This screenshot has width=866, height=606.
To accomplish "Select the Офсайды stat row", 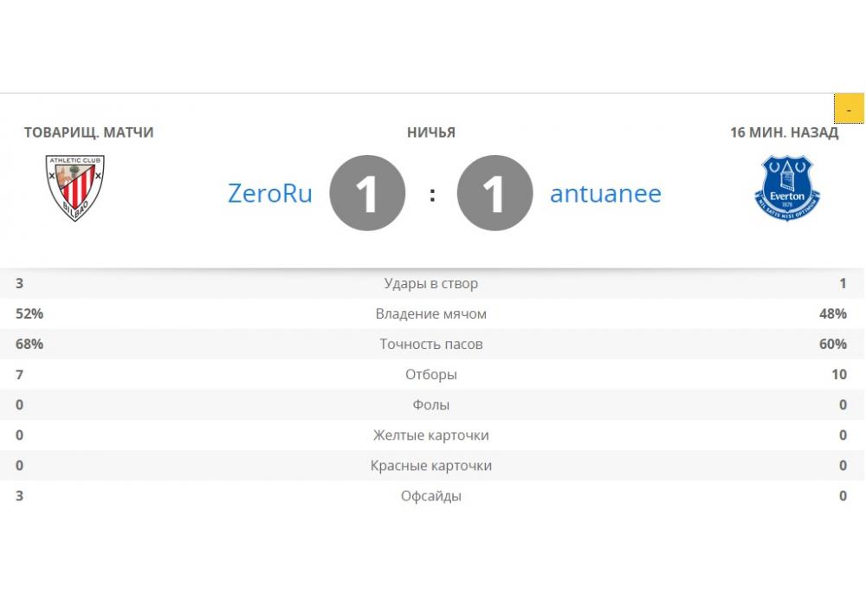I will point(431,496).
